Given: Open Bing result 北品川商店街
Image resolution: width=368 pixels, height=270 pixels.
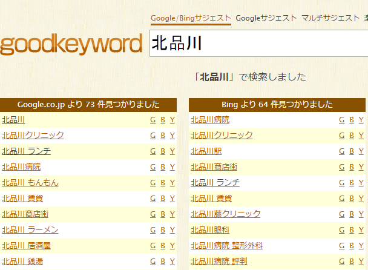Looking at the screenshot, I should click(x=214, y=167).
